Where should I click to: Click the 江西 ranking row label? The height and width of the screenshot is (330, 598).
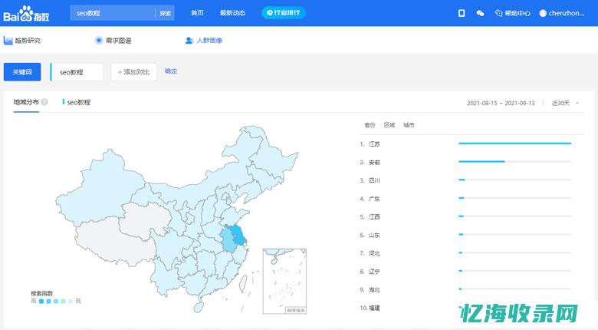click(x=374, y=216)
